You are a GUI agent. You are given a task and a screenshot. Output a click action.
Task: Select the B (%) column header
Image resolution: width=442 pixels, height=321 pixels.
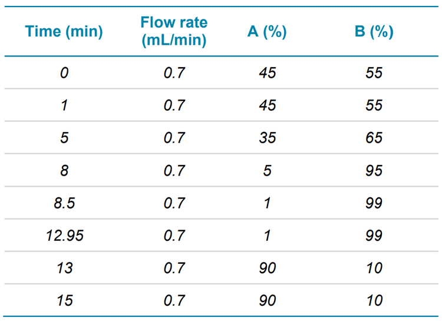click(x=374, y=31)
